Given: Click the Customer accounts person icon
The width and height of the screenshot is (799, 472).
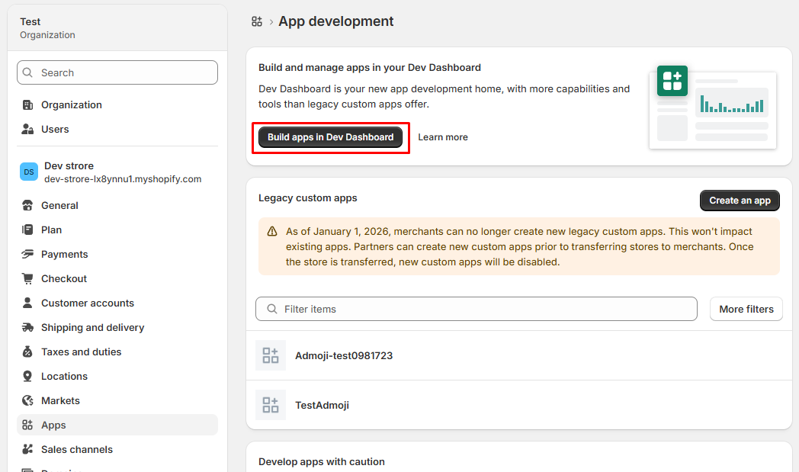Looking at the screenshot, I should 27,303.
